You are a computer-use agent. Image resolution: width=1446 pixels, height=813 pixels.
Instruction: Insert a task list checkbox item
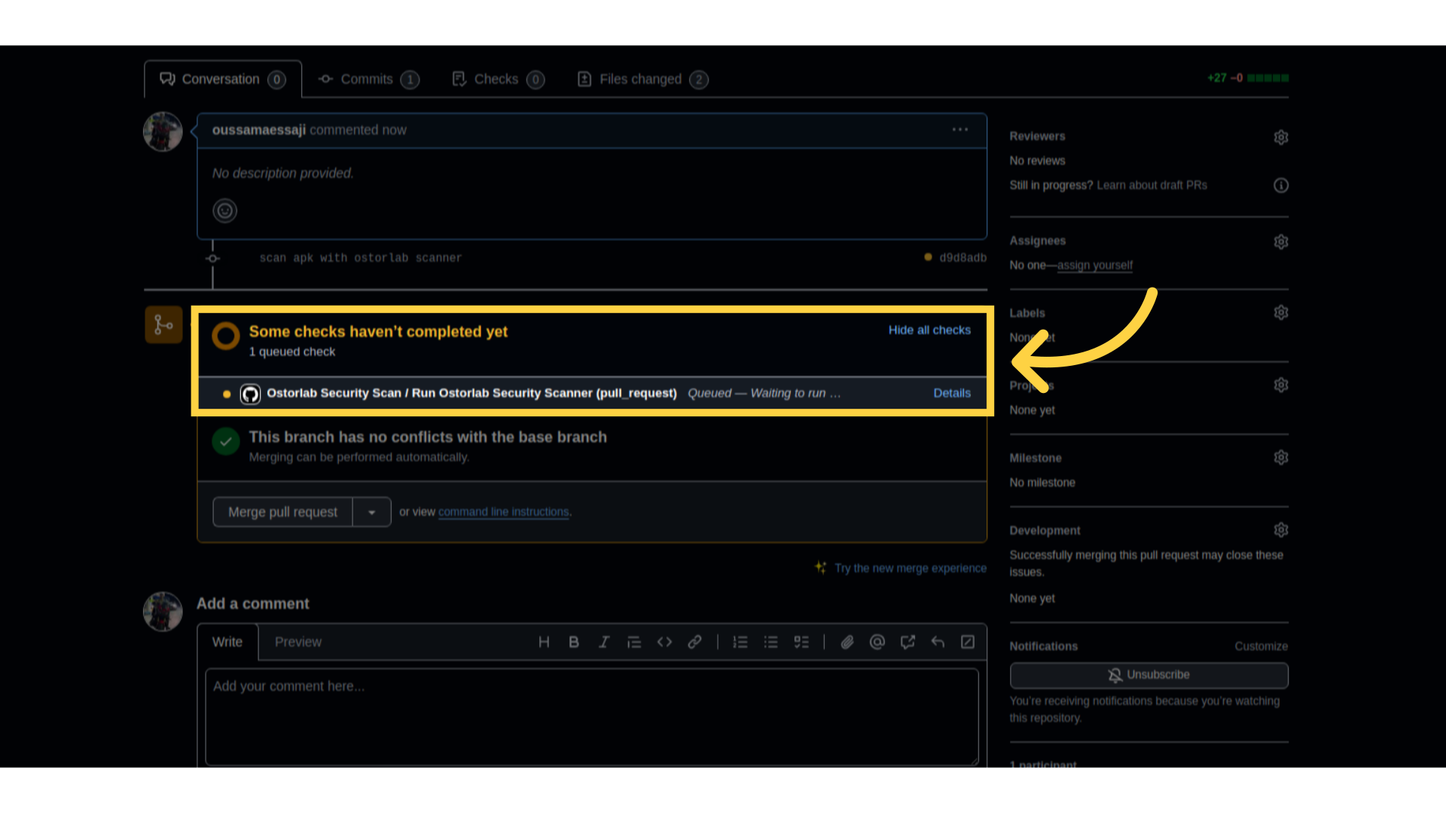tap(801, 642)
